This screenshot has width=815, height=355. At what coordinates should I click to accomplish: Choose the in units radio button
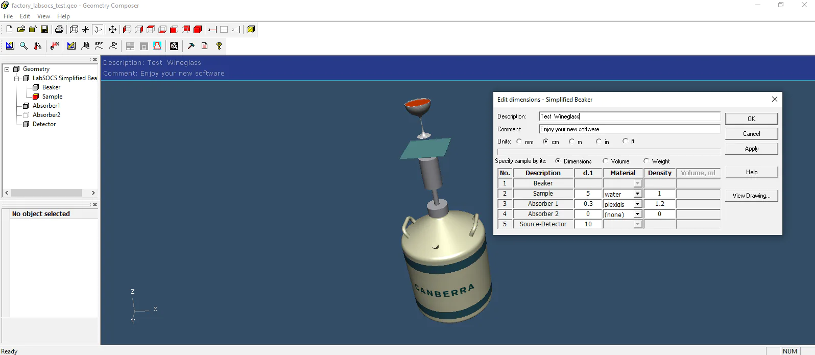click(598, 141)
